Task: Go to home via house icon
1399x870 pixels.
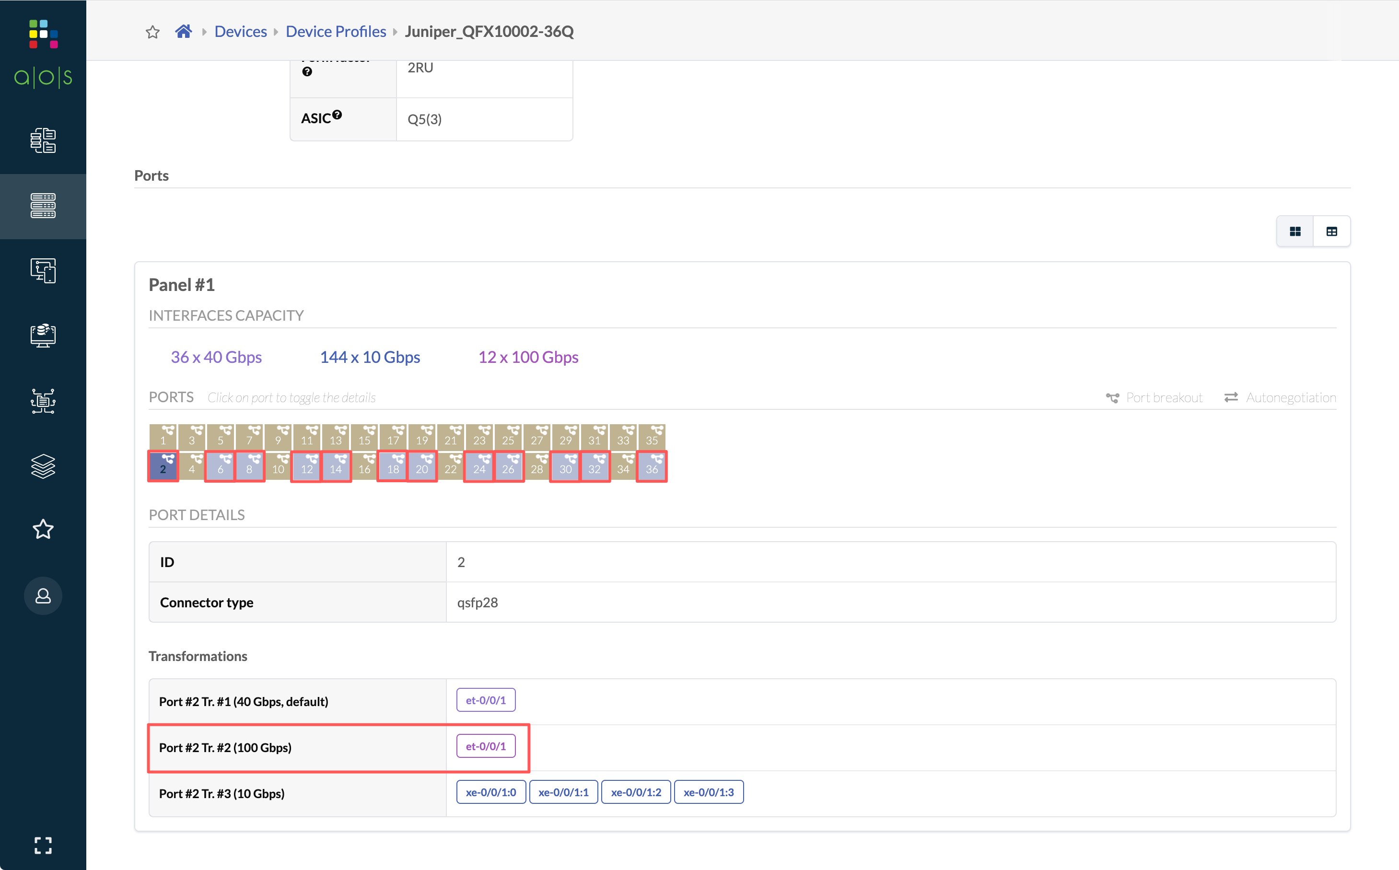Action: [x=183, y=32]
